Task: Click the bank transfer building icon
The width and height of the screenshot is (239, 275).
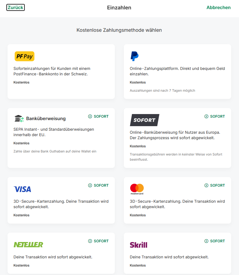Action: (19, 119)
